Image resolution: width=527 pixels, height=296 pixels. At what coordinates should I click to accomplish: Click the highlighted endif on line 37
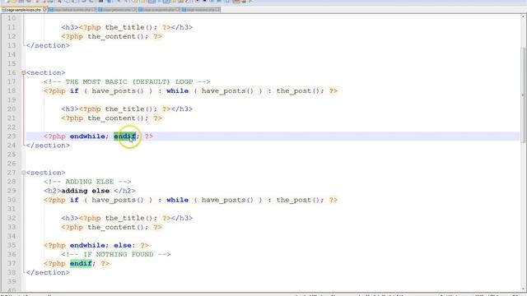[81, 263]
